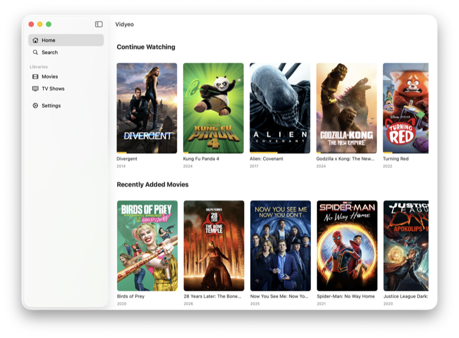The width and height of the screenshot is (459, 338).
Task: Click the Movies film icon
Action: [x=36, y=77]
